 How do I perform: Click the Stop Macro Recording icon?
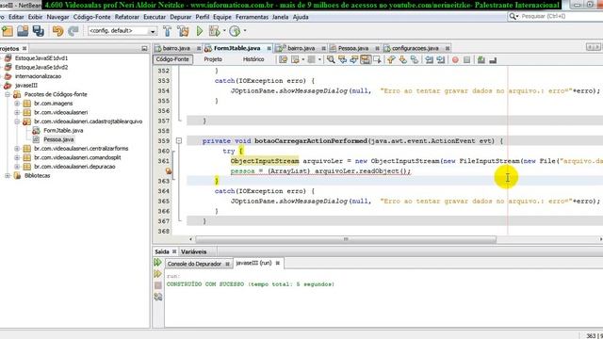point(467,60)
